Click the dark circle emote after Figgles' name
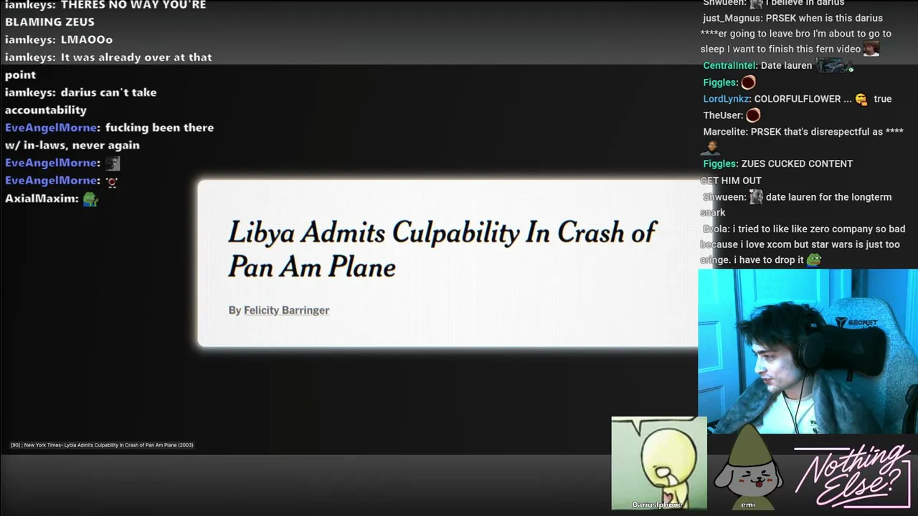 [749, 82]
